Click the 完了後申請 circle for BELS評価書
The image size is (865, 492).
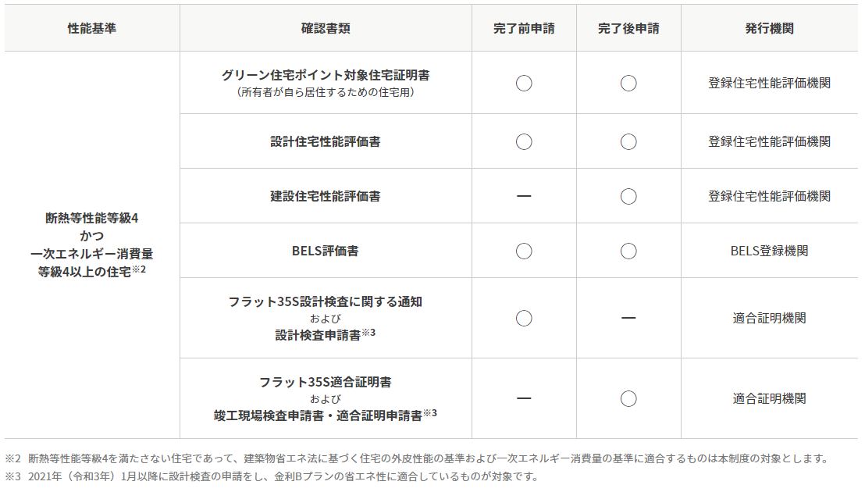pos(628,251)
